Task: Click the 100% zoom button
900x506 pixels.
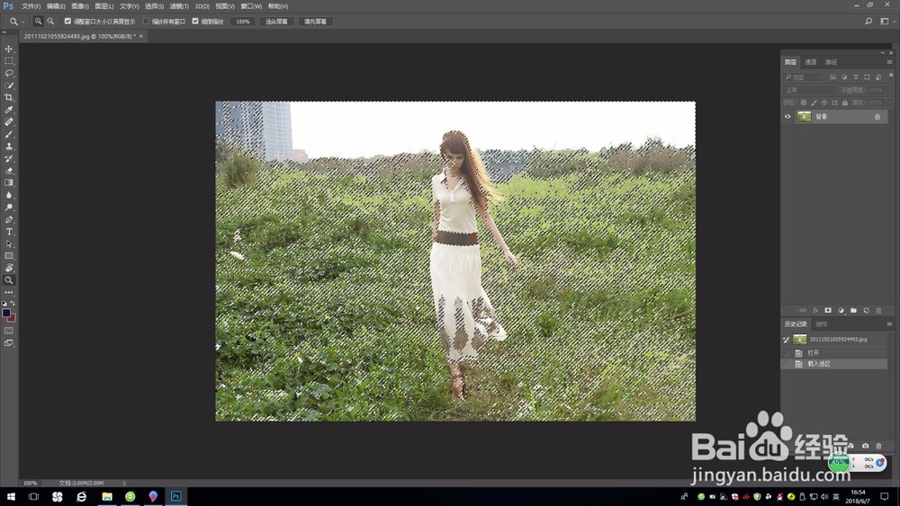Action: [243, 22]
